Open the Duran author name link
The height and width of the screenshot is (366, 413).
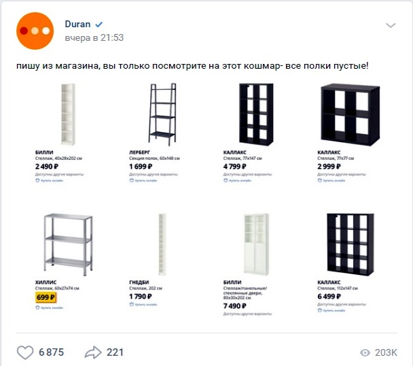tap(77, 24)
